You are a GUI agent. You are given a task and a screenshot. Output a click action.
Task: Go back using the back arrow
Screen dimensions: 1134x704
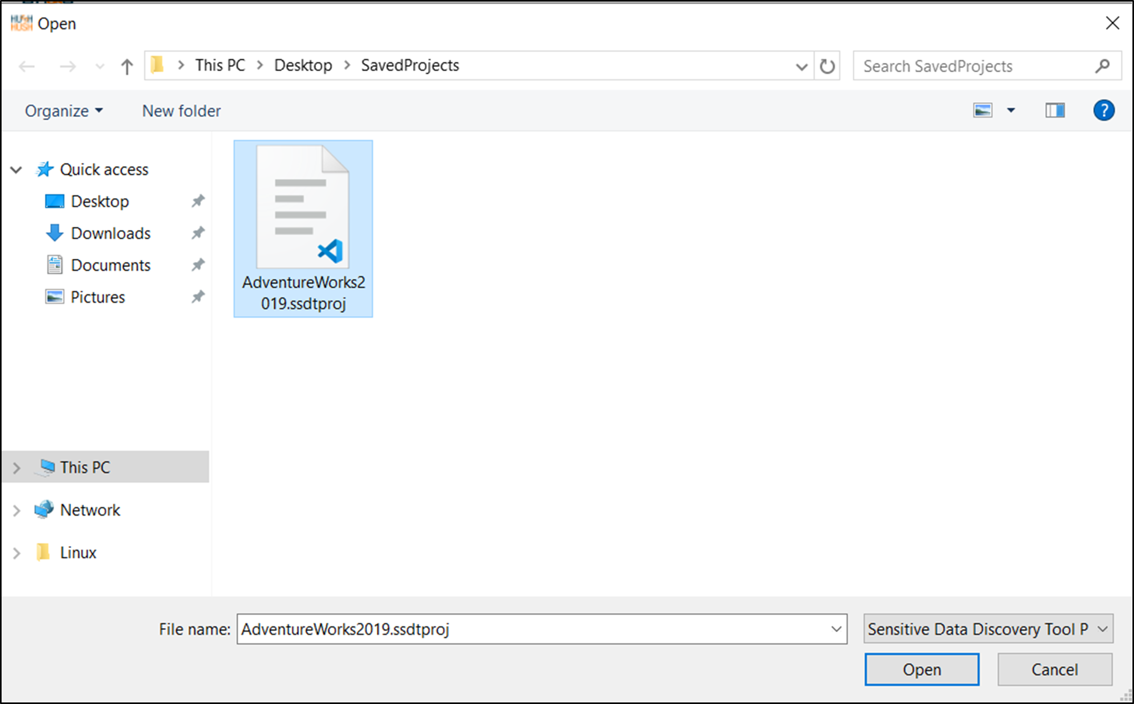tap(27, 66)
